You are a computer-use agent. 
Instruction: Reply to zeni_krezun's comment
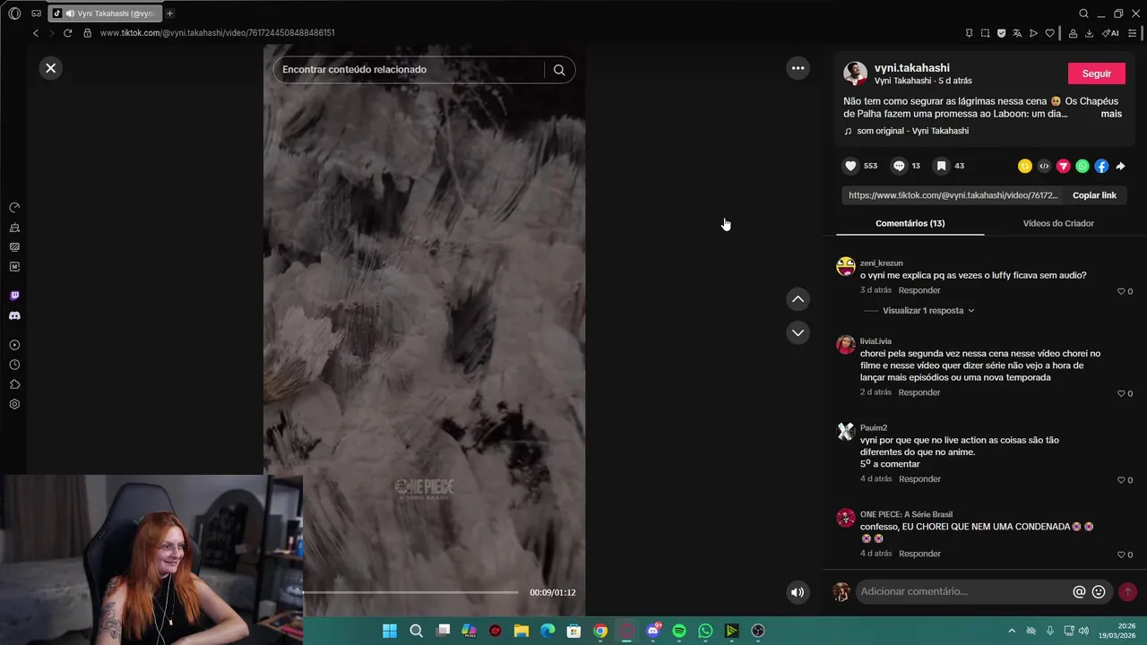[x=919, y=290]
